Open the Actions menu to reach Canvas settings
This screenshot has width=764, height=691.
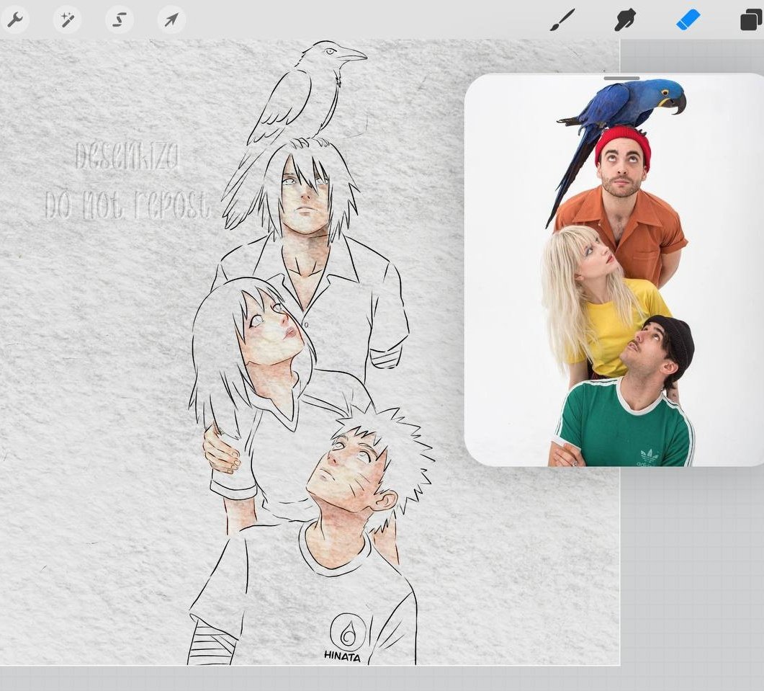click(x=16, y=19)
